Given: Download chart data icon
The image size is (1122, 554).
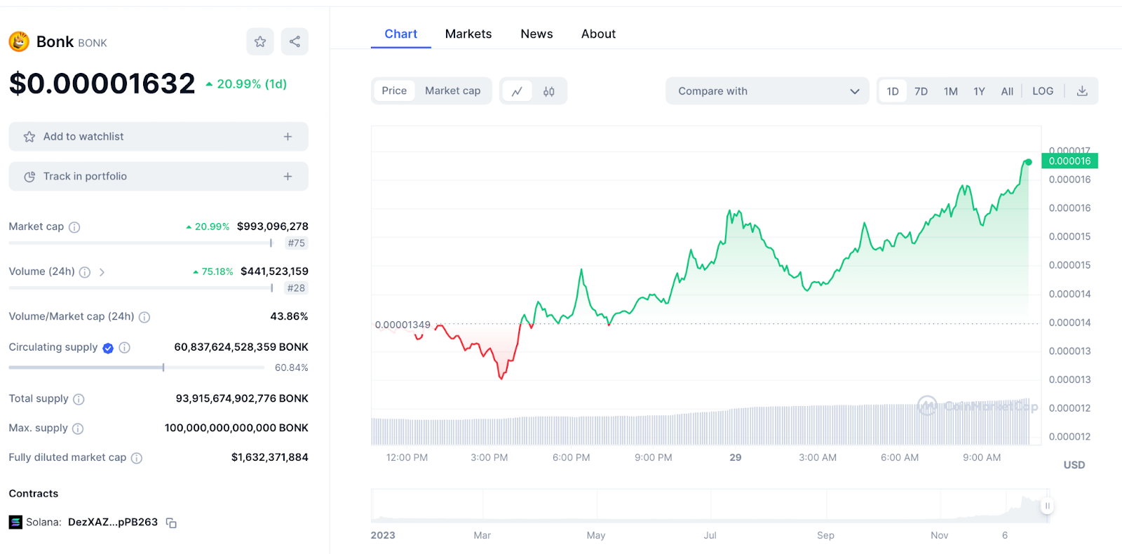Looking at the screenshot, I should point(1082,91).
